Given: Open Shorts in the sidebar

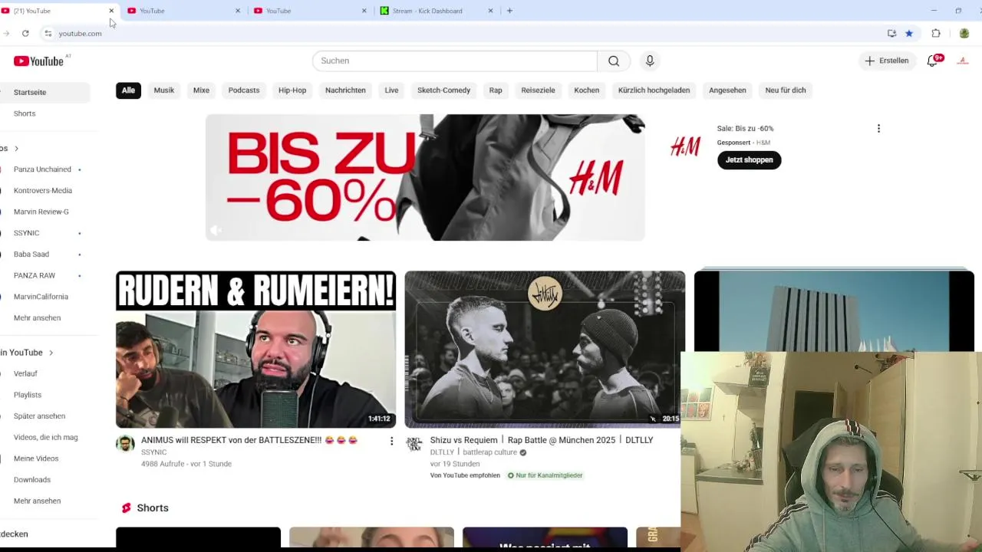Looking at the screenshot, I should coord(25,113).
